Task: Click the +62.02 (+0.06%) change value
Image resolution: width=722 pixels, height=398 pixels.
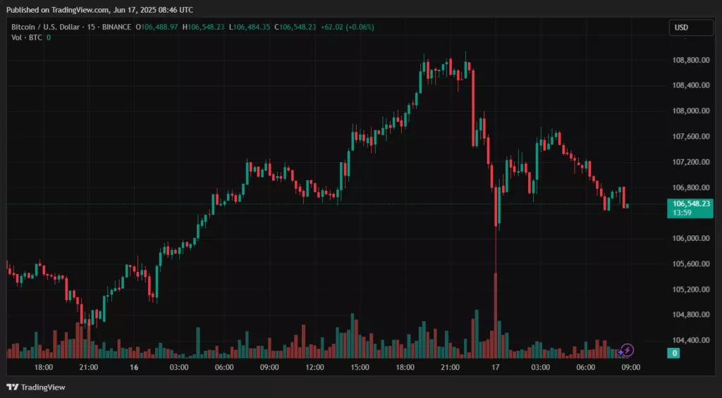Action: click(x=347, y=27)
